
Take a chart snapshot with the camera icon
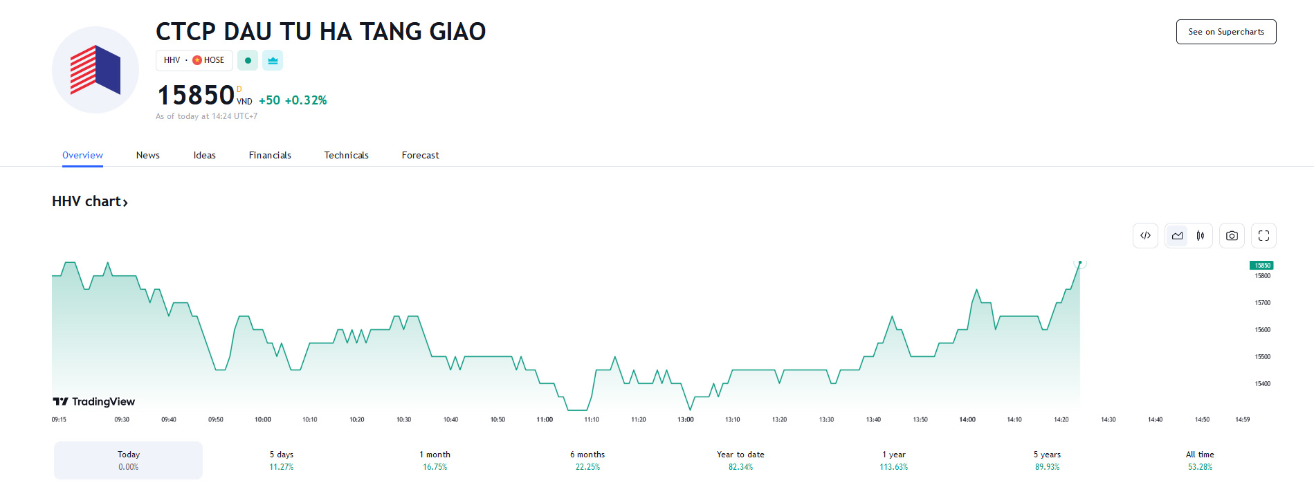[x=1232, y=235]
